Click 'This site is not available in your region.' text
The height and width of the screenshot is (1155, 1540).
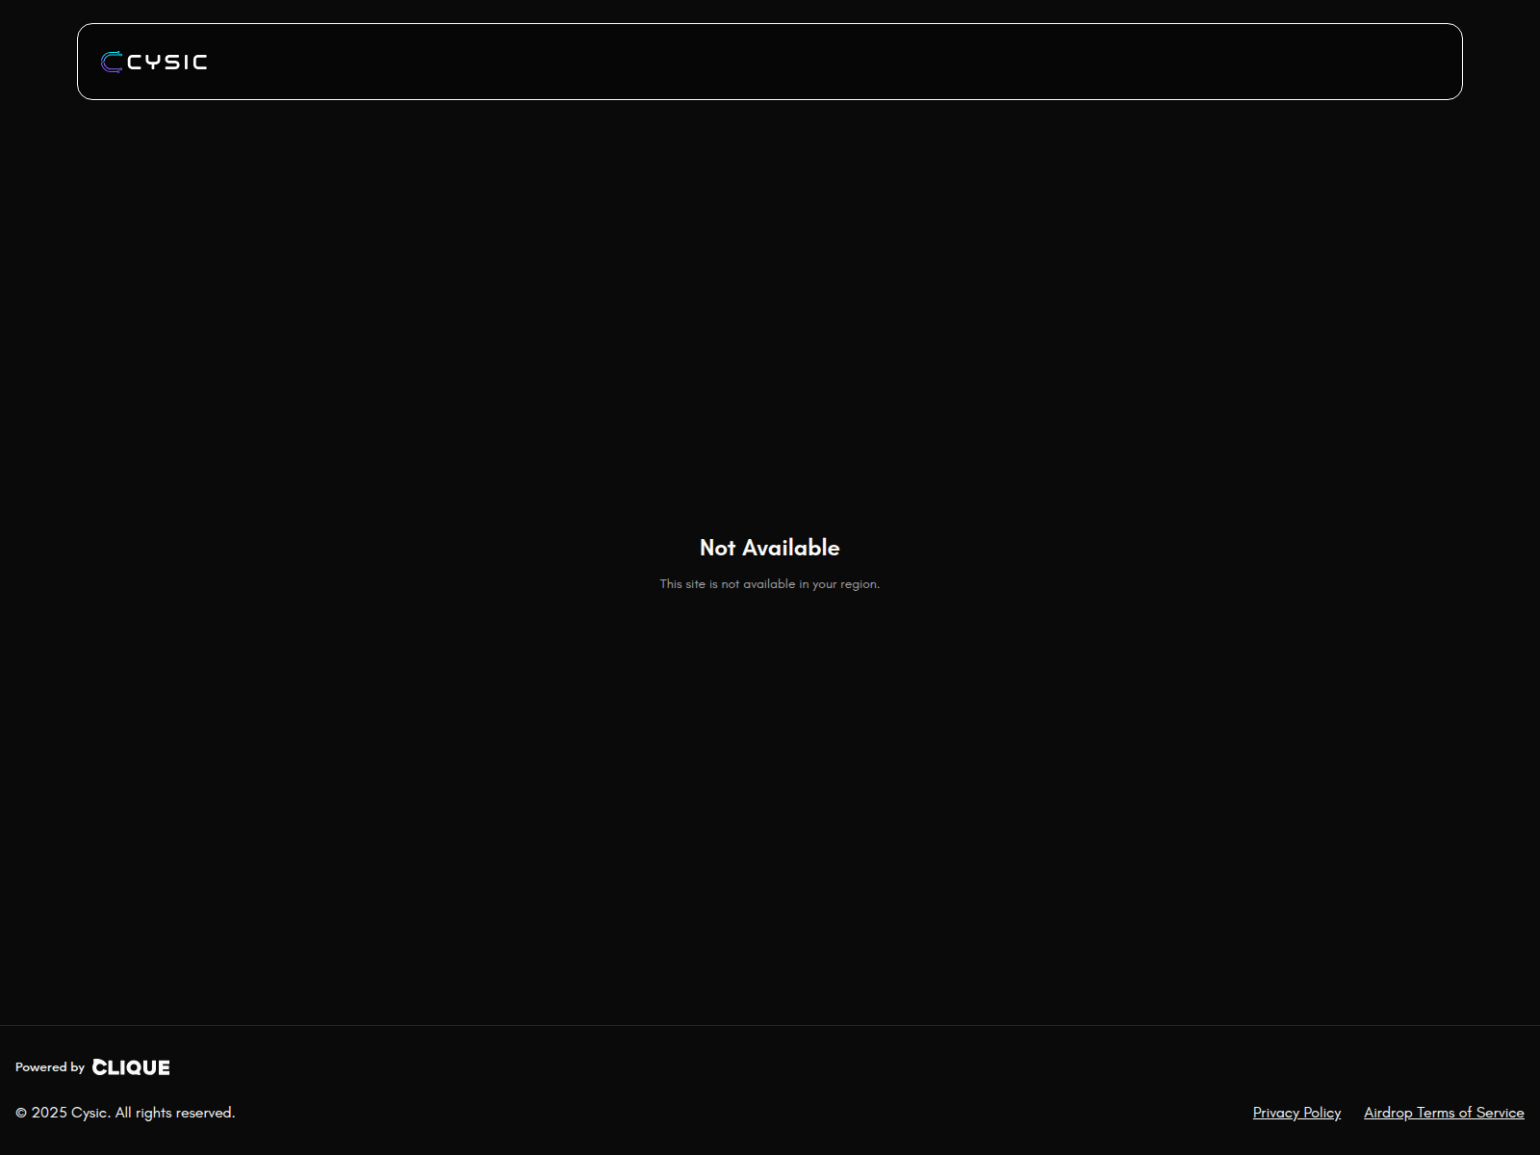click(770, 584)
